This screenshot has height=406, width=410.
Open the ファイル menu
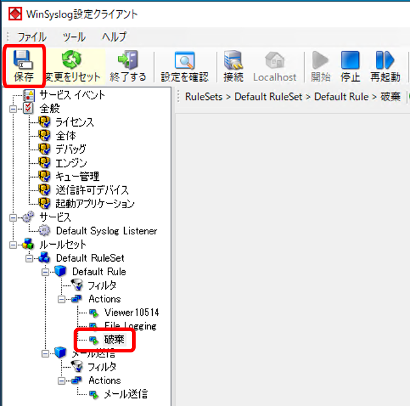coord(32,37)
